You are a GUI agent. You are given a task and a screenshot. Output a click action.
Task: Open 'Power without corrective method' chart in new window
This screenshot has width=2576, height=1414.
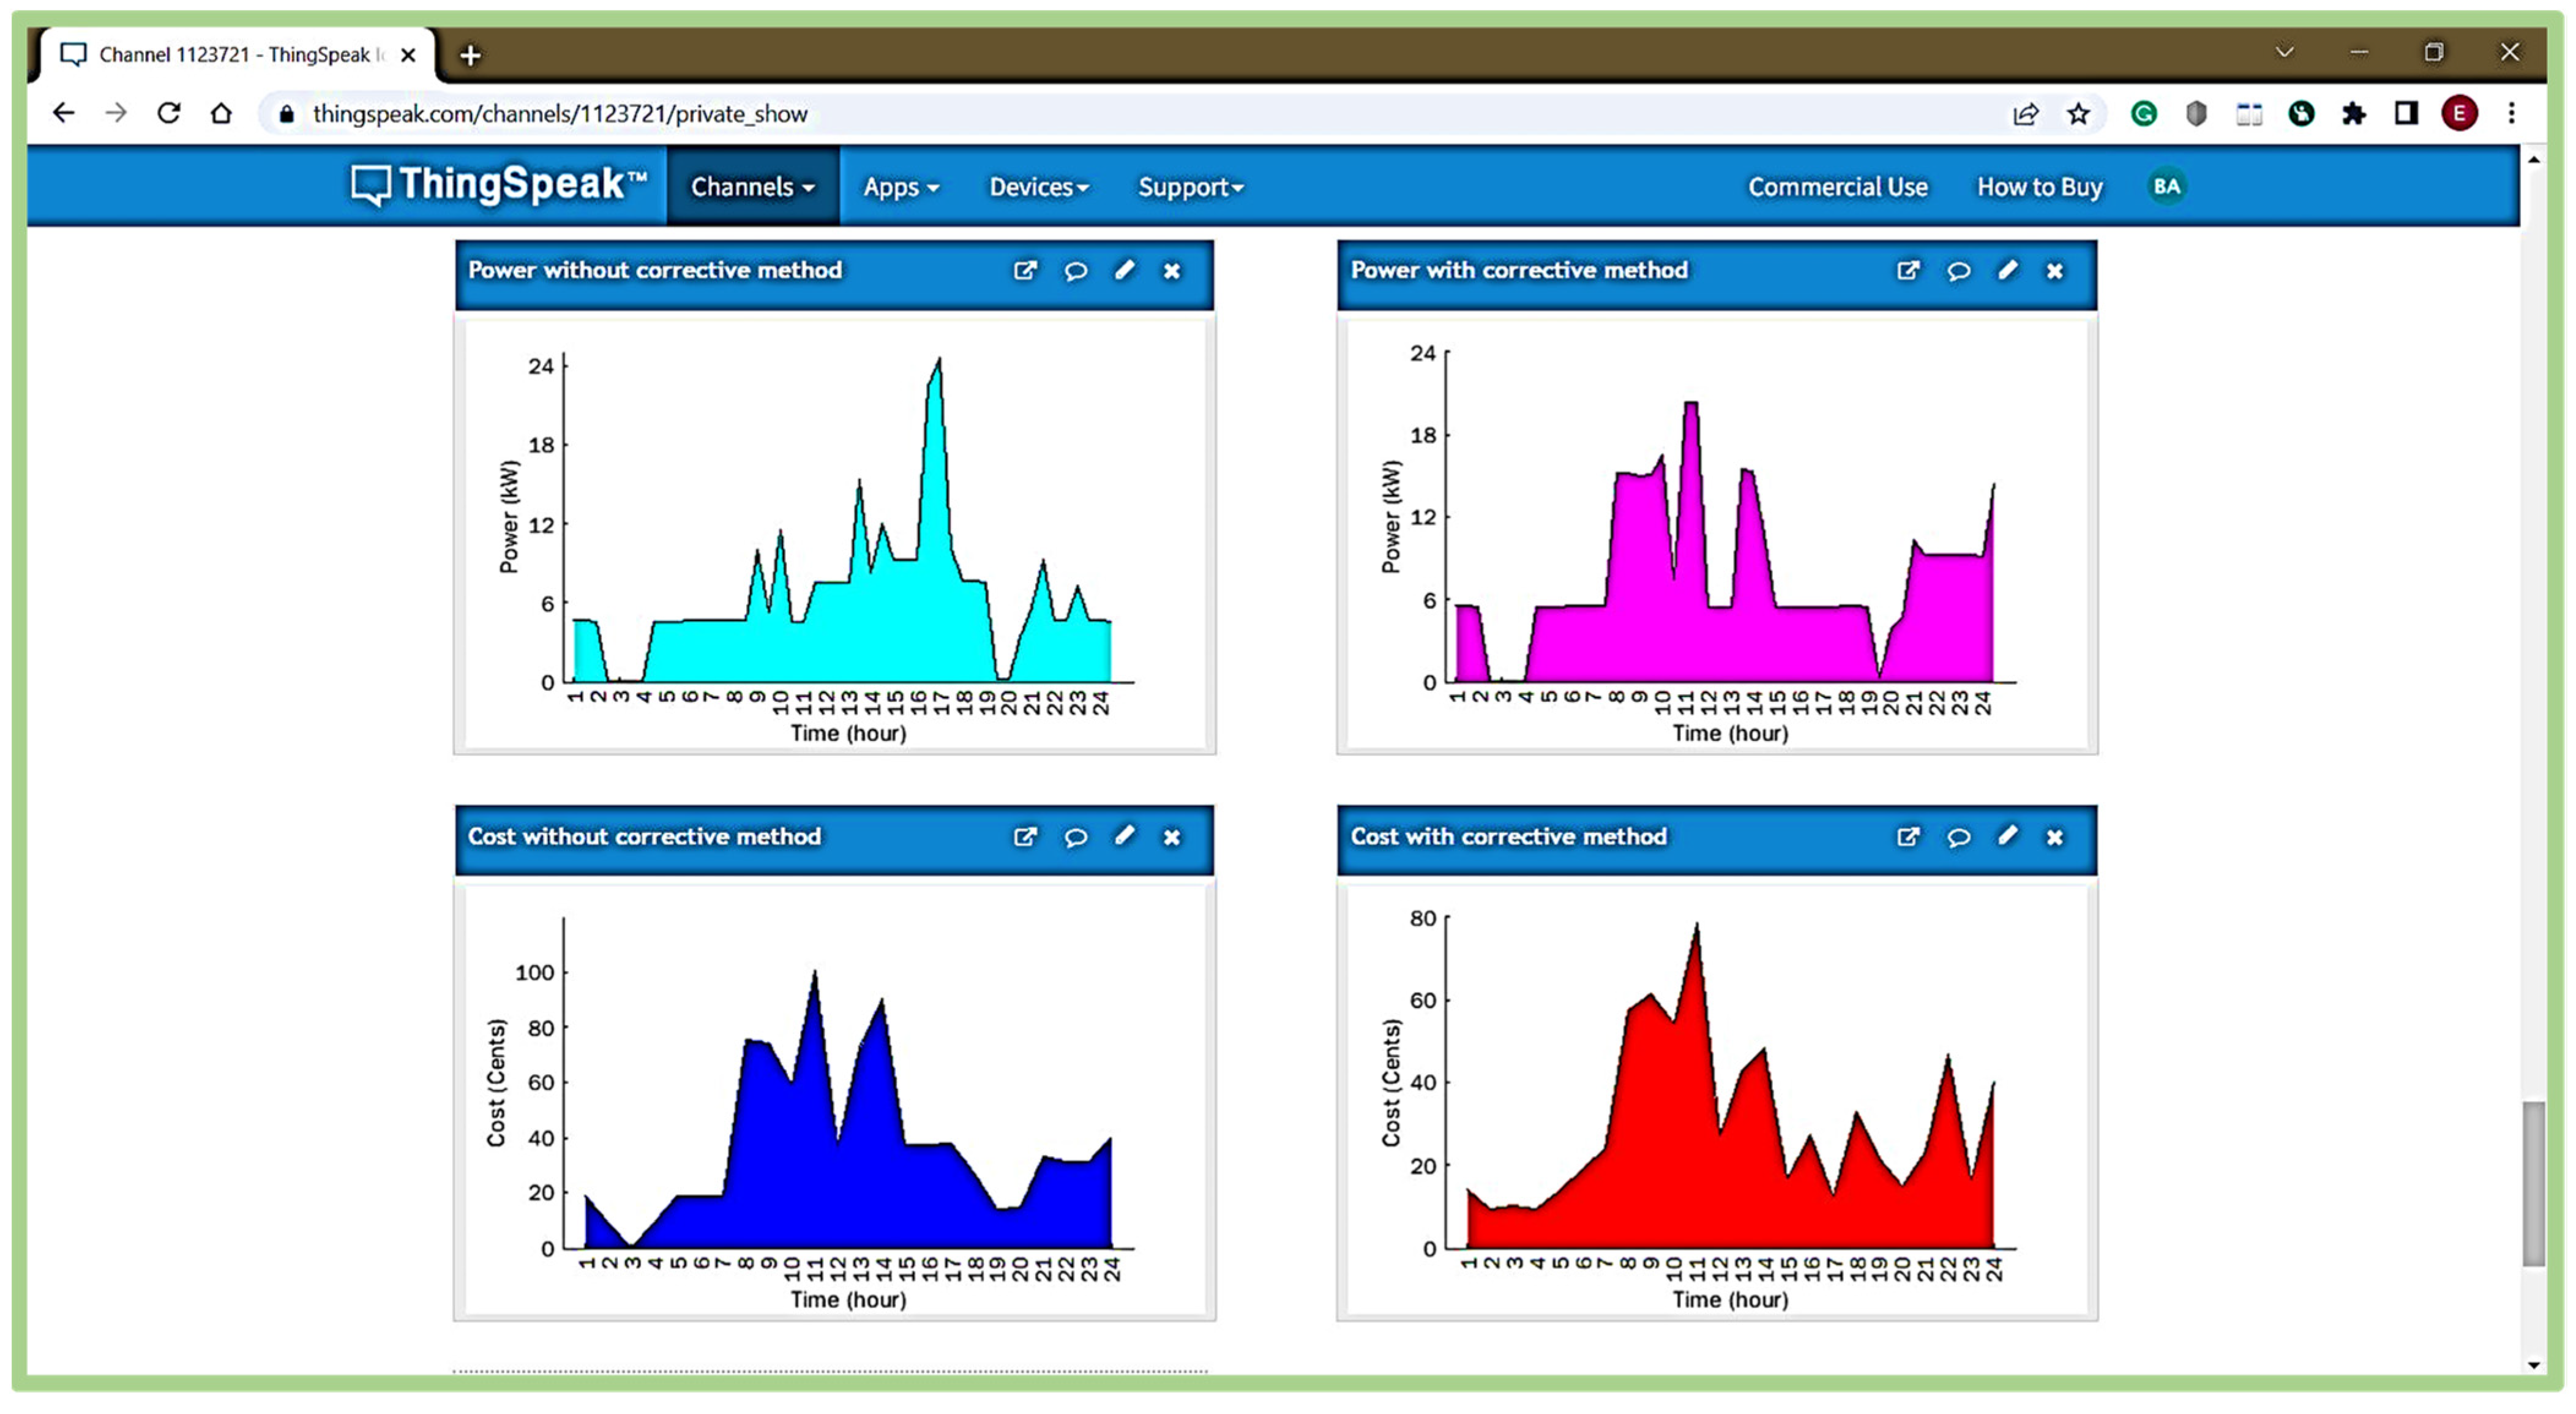click(x=1024, y=270)
